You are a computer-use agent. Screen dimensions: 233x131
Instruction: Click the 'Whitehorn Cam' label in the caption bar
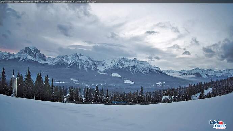point(27,2)
